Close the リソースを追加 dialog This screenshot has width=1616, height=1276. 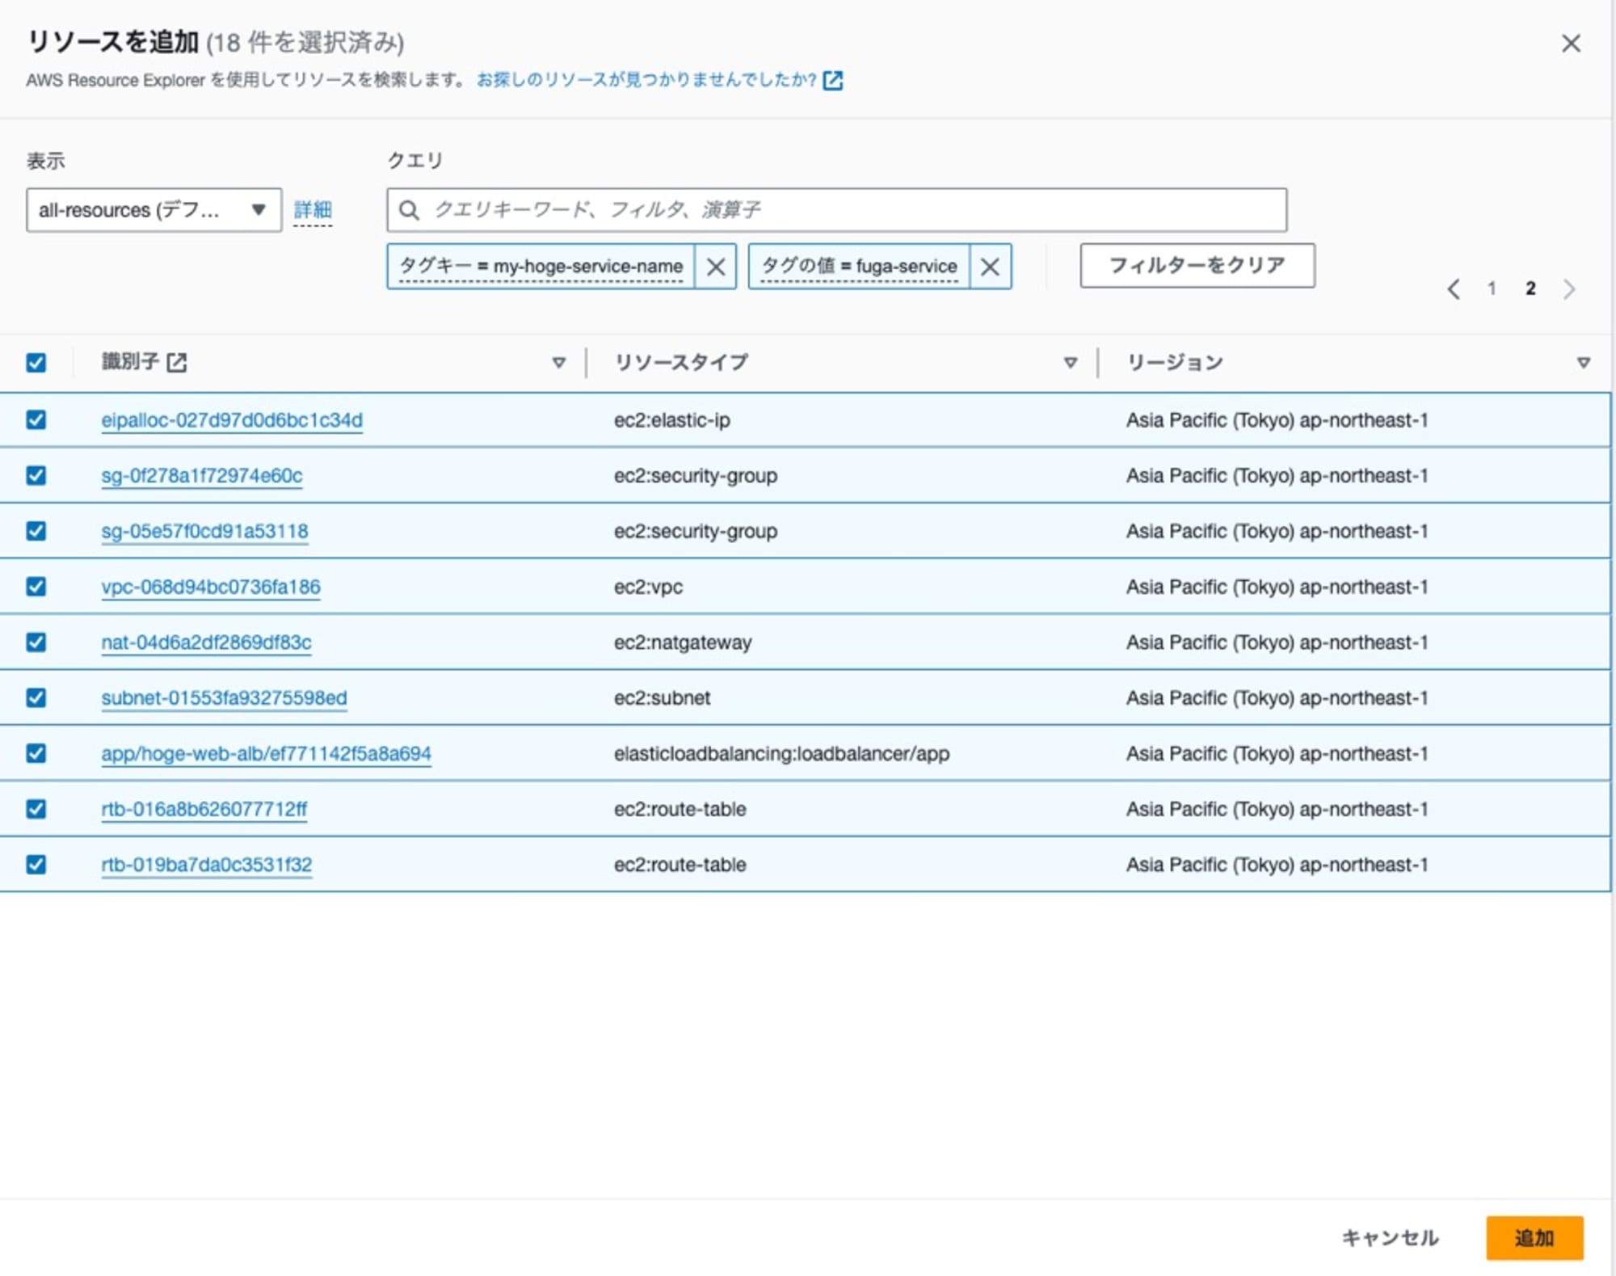(x=1570, y=43)
